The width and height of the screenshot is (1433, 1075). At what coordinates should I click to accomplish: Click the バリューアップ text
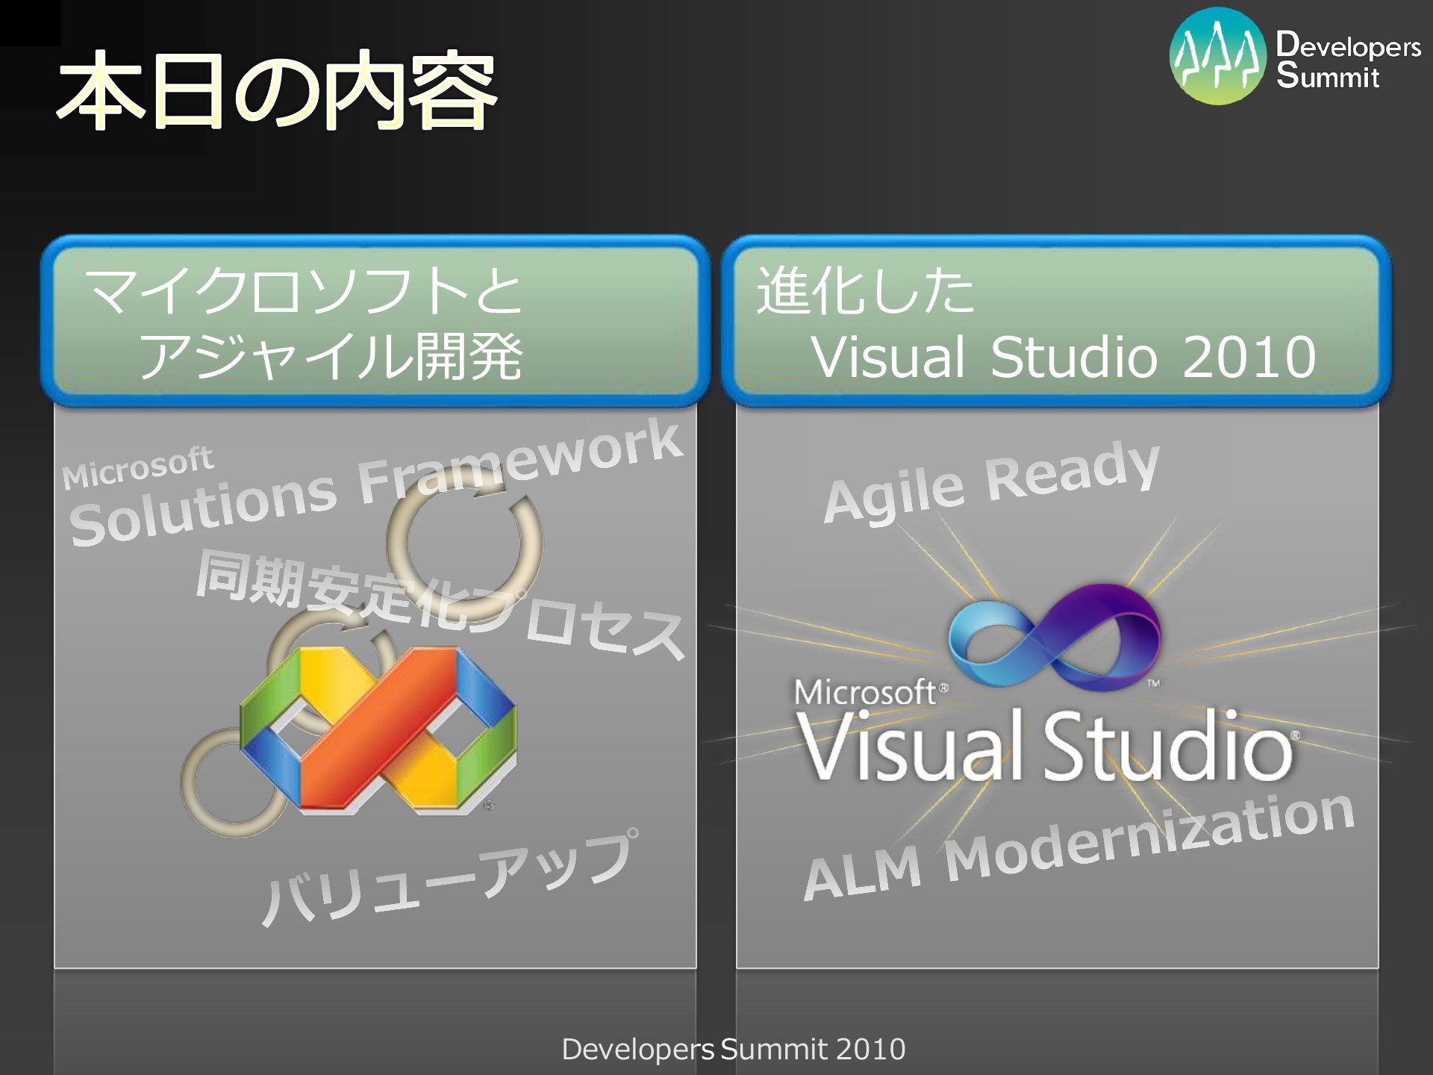(x=450, y=876)
